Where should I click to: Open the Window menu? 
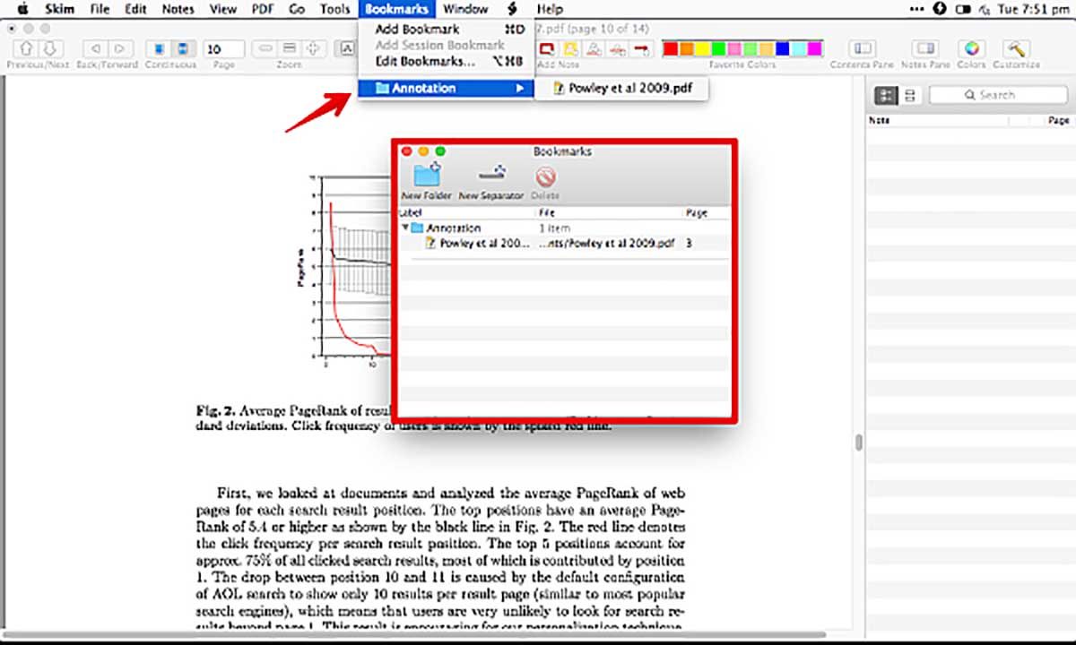tap(466, 9)
